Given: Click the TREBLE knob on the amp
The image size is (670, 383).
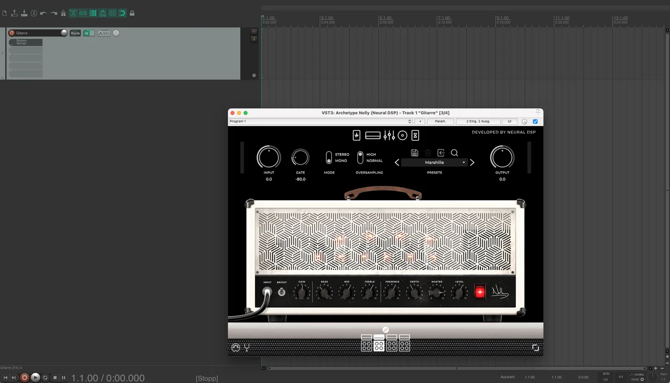Looking at the screenshot, I should coord(370,293).
